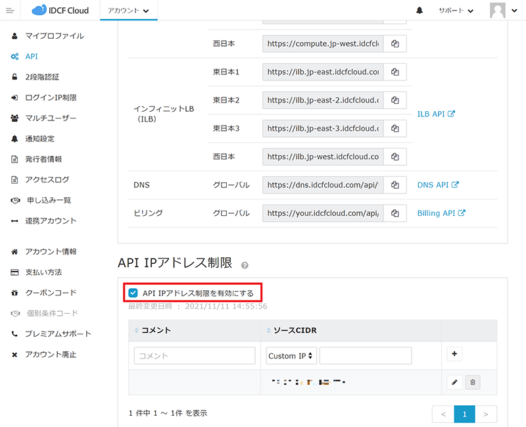Image resolution: width=526 pixels, height=427 pixels.
Task: Toggle API IPアドレス制限を有効にする checkbox
Action: 133,292
